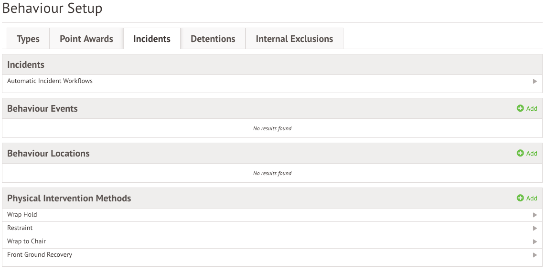The width and height of the screenshot is (546, 272).
Task: Expand the Wrap Hold row arrow
Action: 535,215
